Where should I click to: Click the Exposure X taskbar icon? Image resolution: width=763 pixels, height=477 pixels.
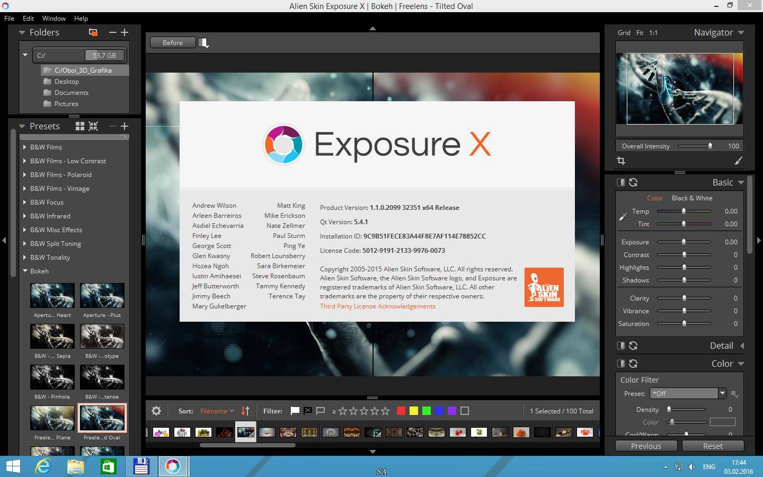173,466
